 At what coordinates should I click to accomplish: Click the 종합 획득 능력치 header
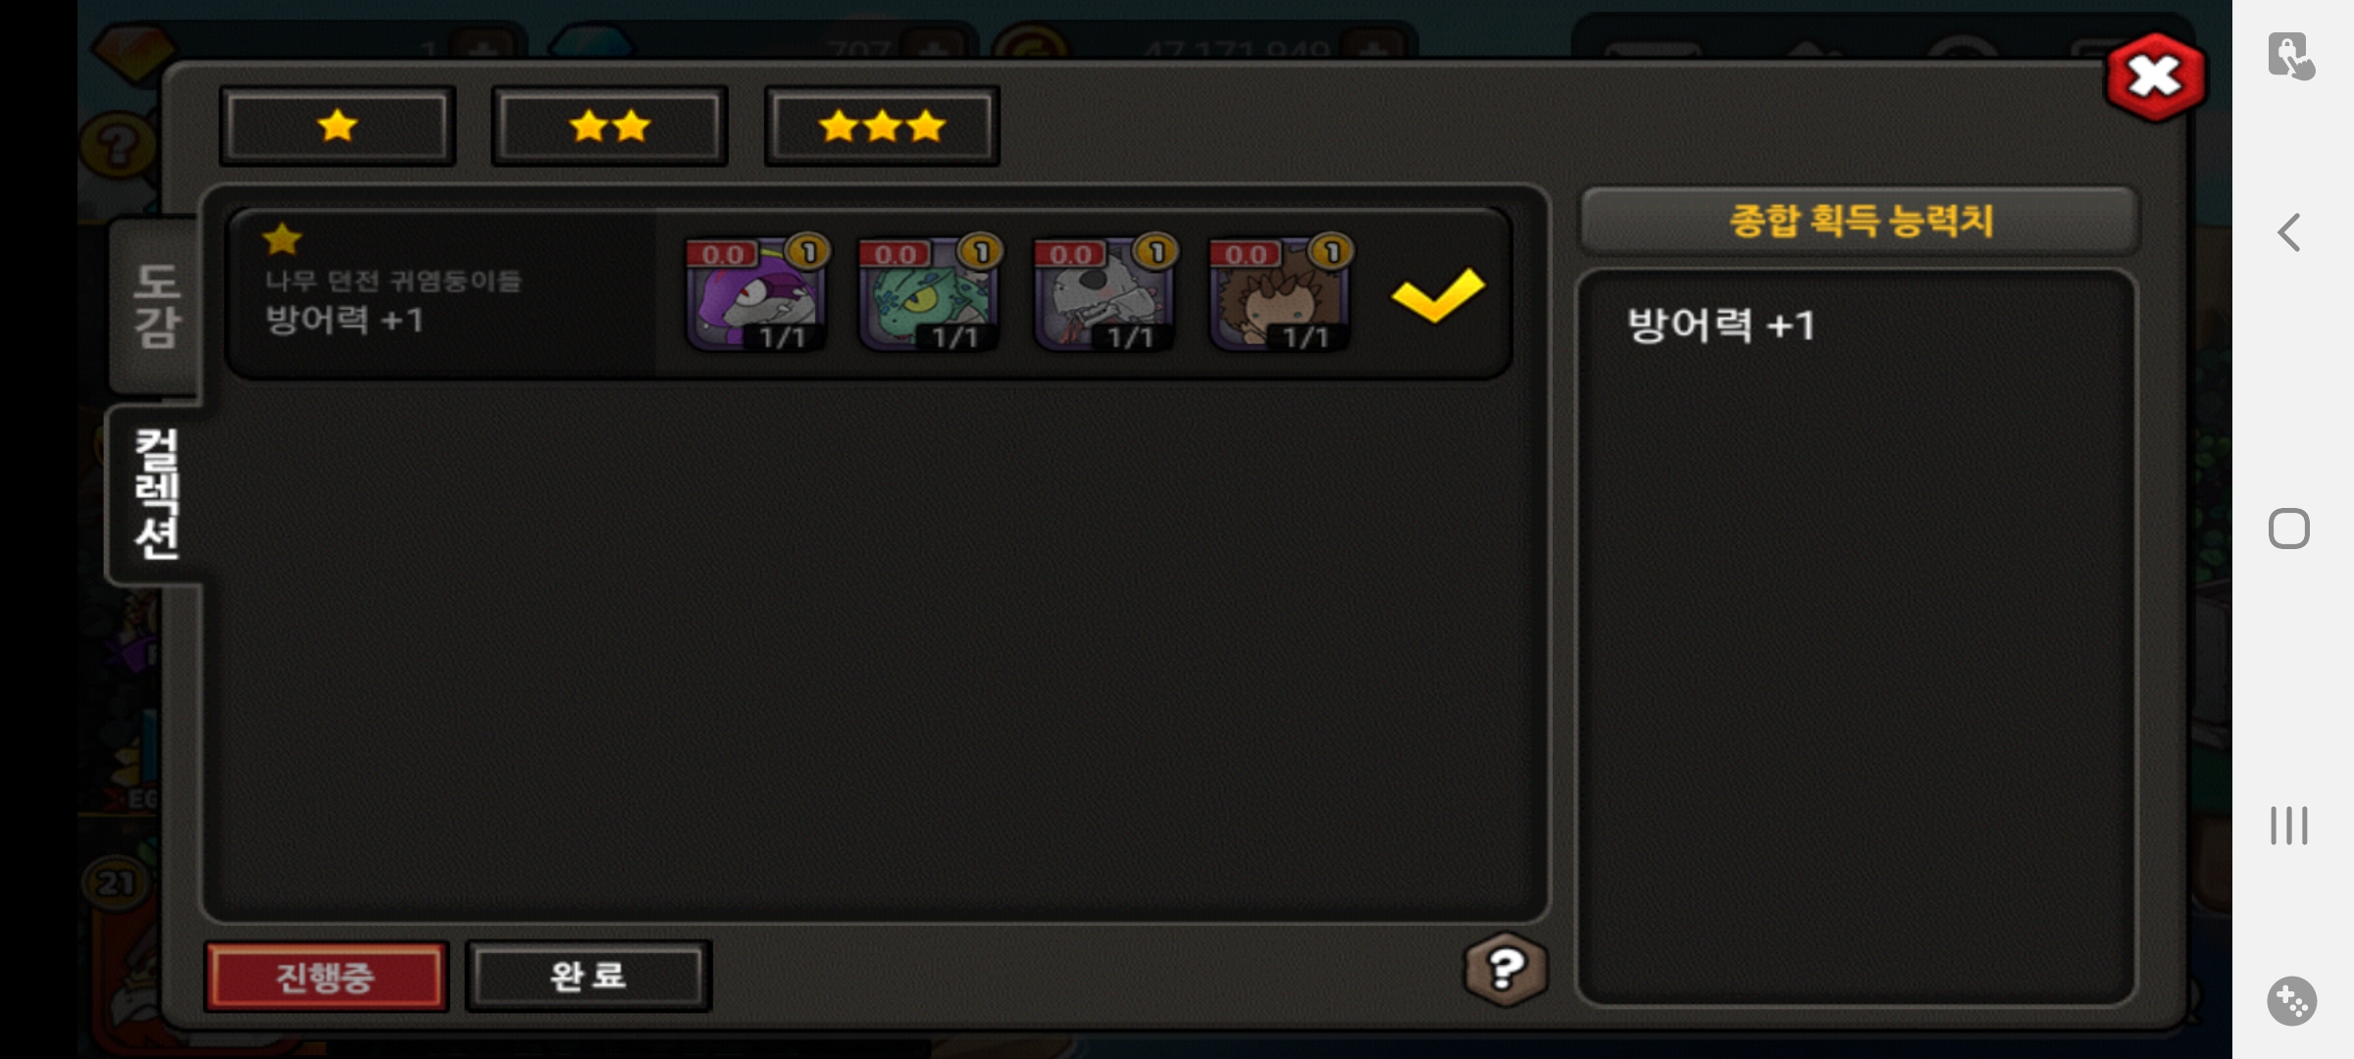pyautogui.click(x=1860, y=220)
